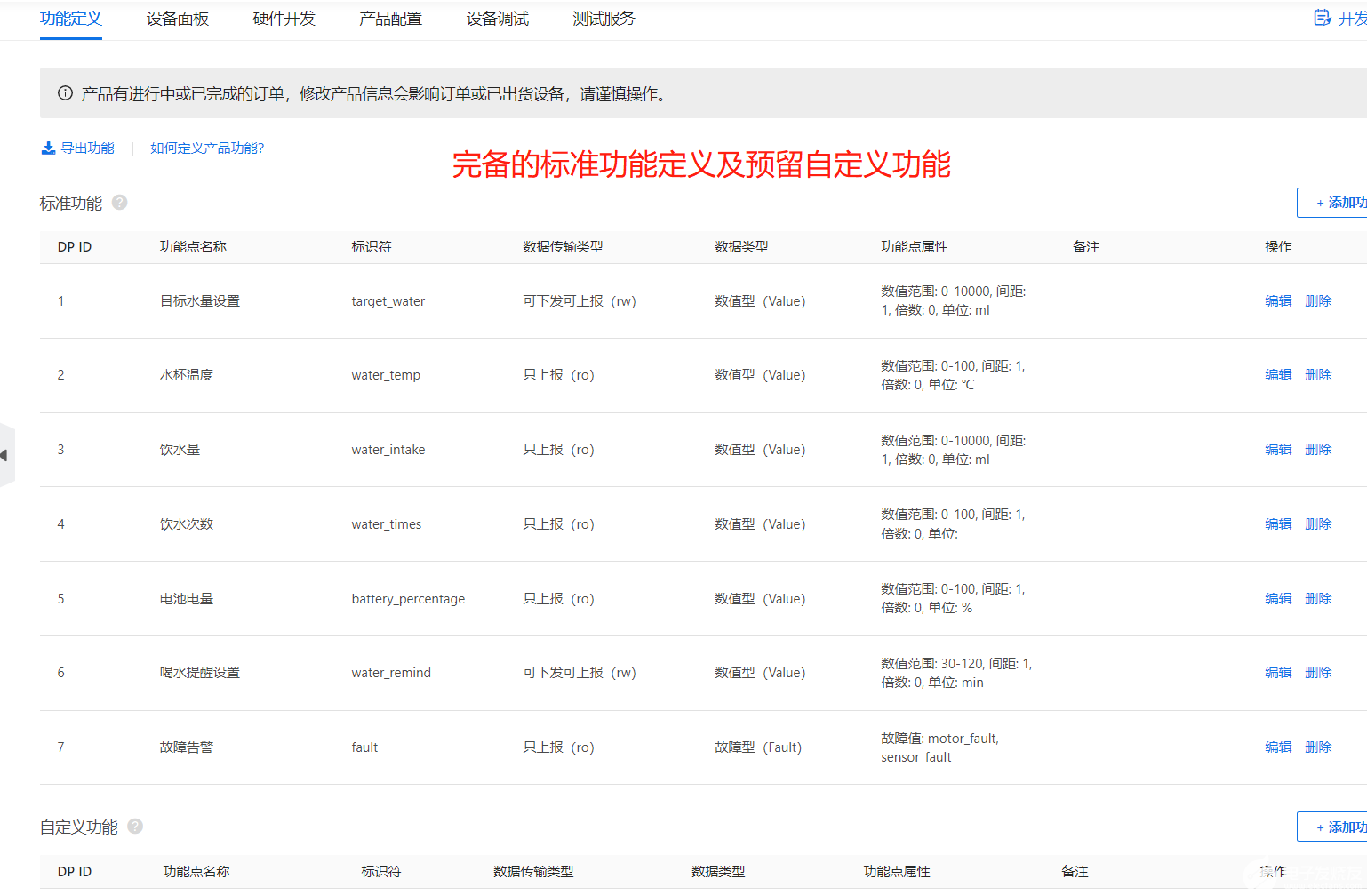Select the battery_percentage identifier text
This screenshot has height=895, width=1367.
(408, 599)
